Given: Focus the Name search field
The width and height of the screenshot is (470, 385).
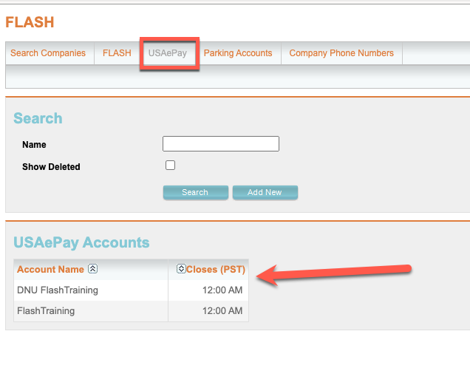Looking at the screenshot, I should click(221, 143).
